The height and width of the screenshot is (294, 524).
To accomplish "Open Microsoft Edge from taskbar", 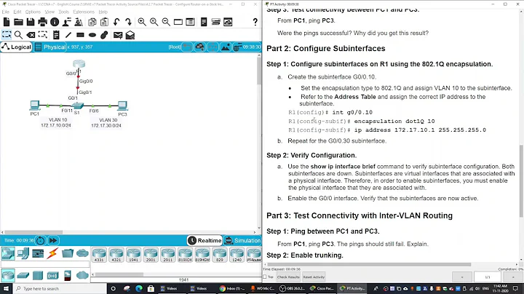I will click(139, 288).
